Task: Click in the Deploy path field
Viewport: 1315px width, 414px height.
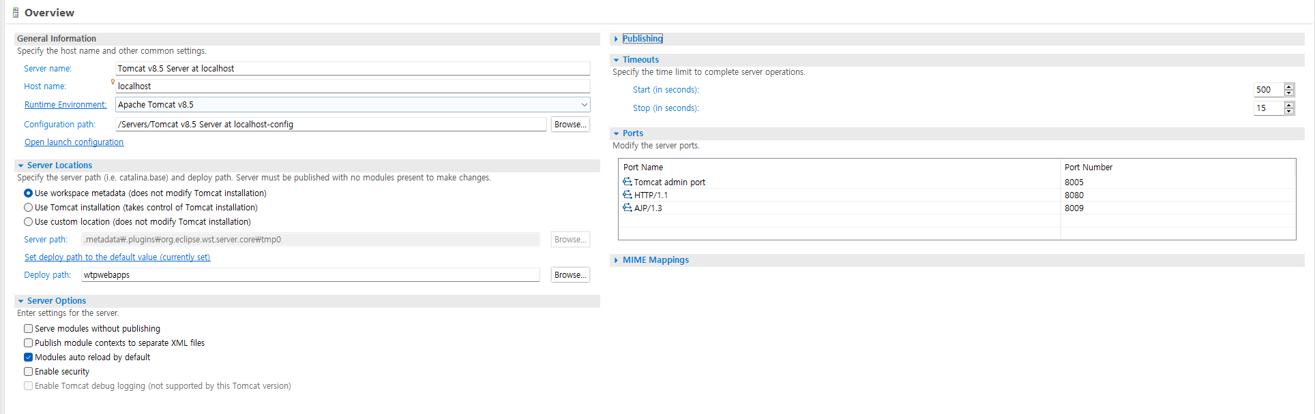Action: [x=310, y=275]
